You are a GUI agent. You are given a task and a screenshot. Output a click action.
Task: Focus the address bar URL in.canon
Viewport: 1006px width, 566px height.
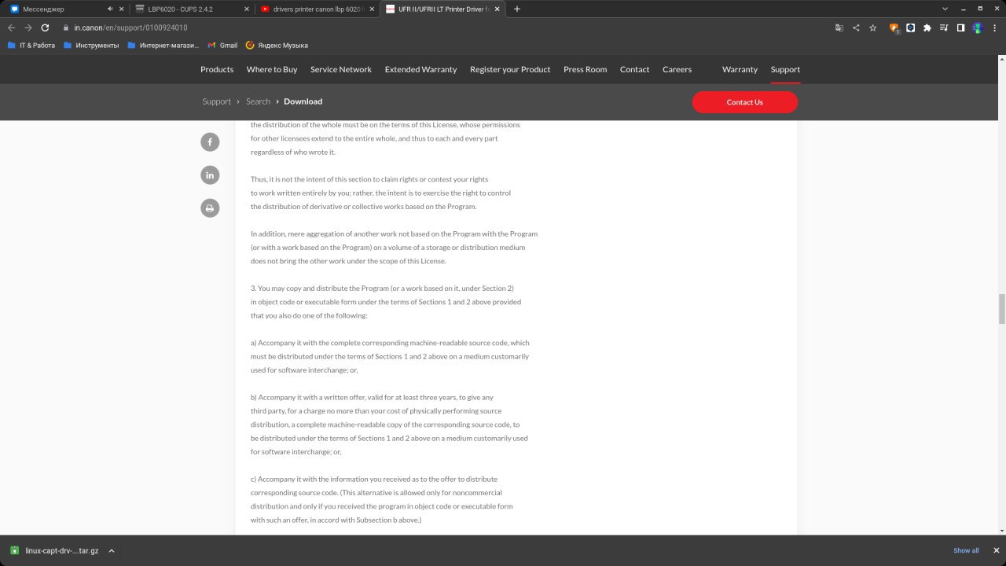130,28
